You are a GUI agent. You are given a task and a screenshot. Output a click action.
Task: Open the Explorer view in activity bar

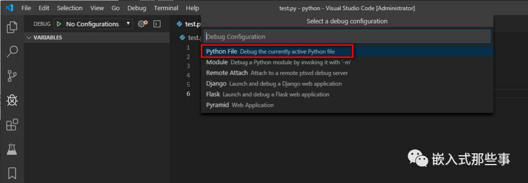coord(12,27)
